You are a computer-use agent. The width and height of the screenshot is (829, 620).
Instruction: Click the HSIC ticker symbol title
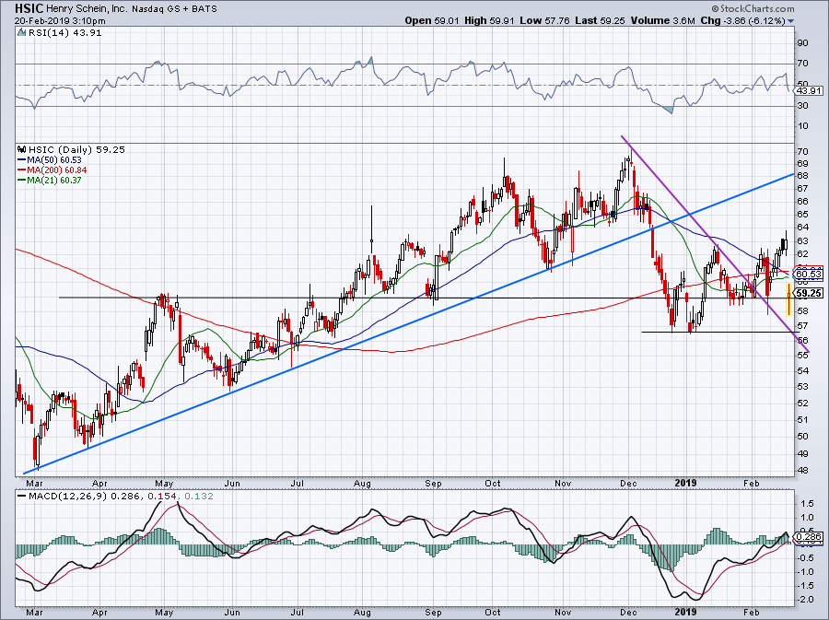coord(29,8)
